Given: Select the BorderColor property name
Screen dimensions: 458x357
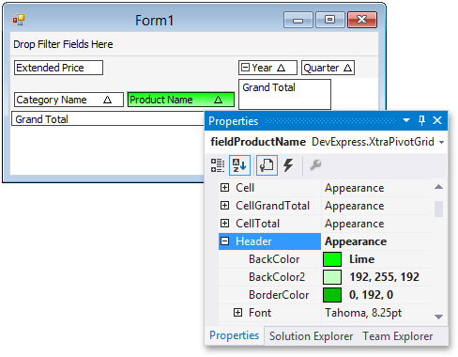Looking at the screenshot, I should coord(279,295).
